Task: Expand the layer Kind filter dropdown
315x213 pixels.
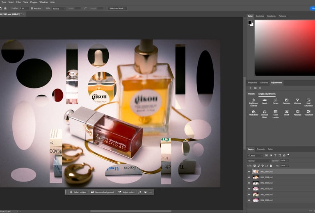Action: click(x=255, y=156)
